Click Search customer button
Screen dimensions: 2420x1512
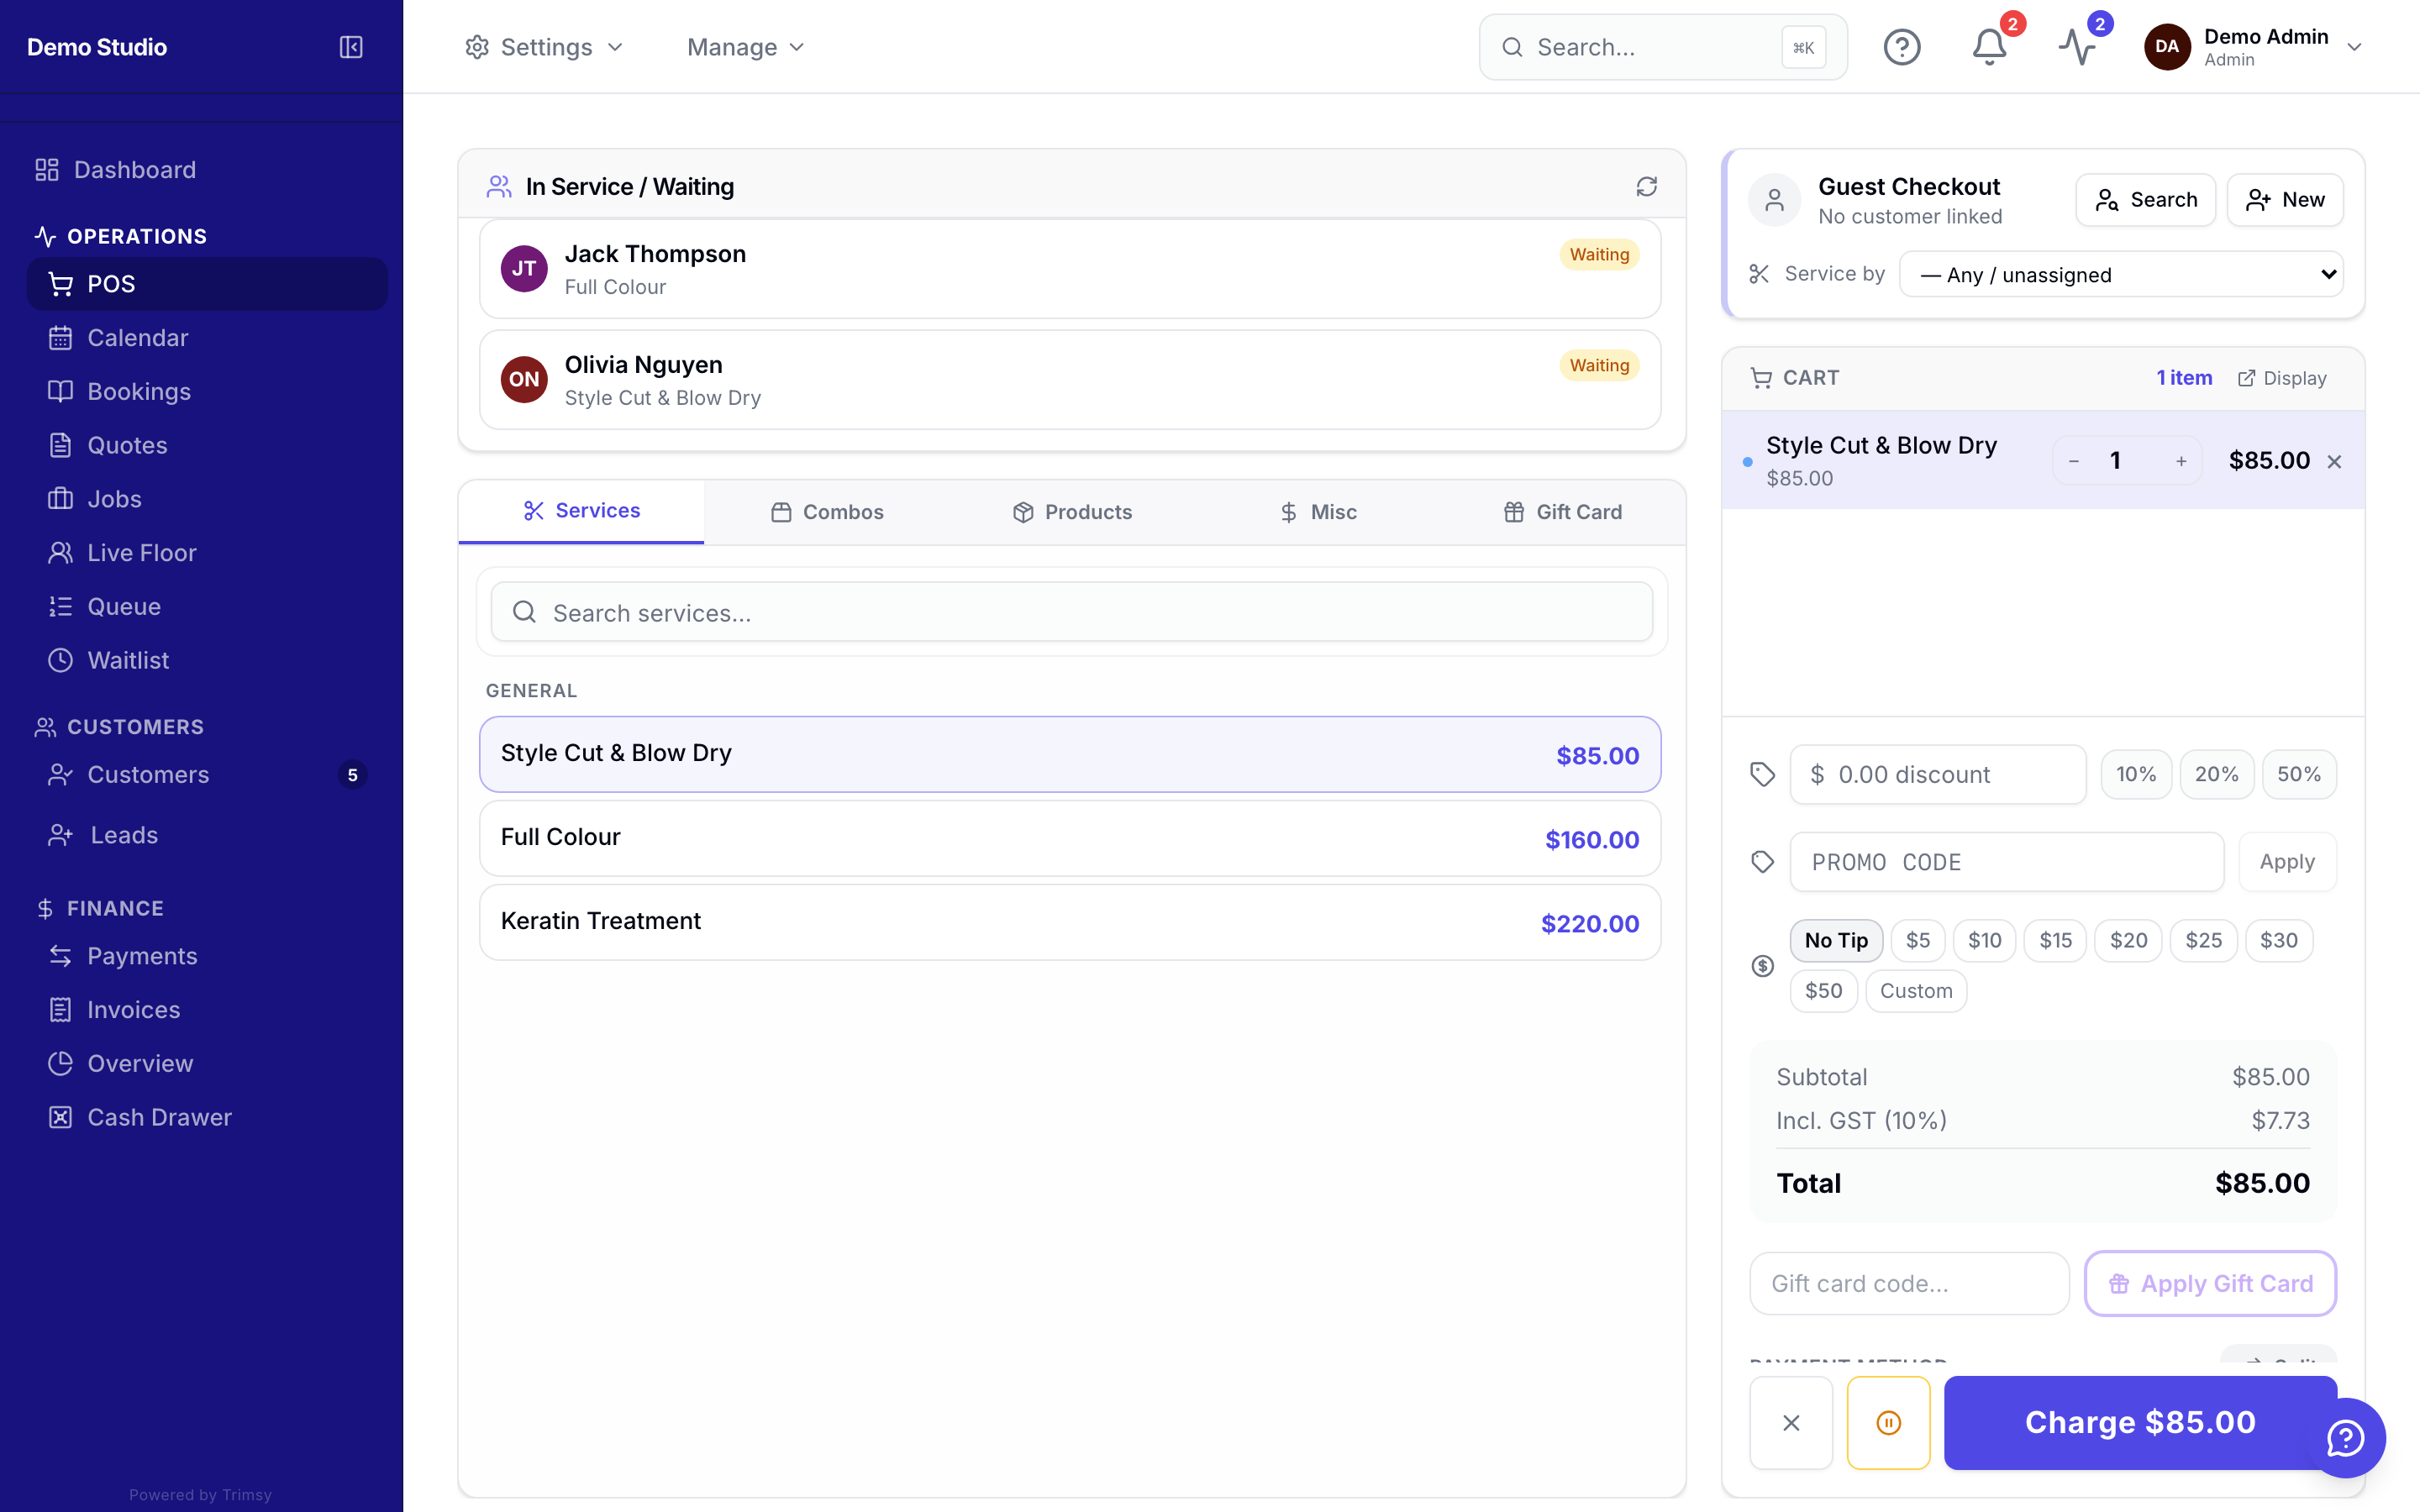point(2145,200)
